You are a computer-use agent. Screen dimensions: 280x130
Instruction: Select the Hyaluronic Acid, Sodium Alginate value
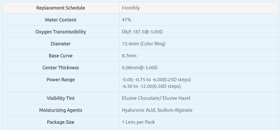pos(157,110)
